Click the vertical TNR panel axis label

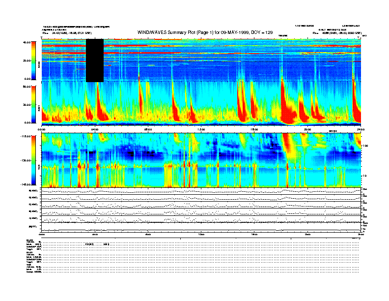click(39, 168)
